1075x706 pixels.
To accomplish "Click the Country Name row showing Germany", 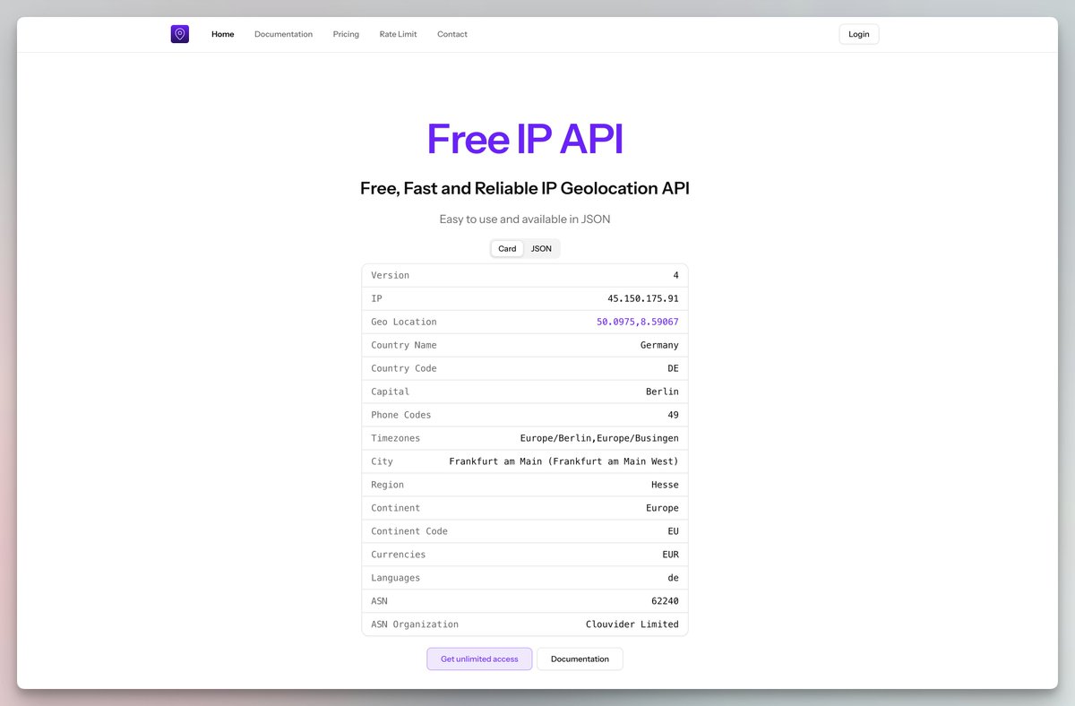I will coord(524,345).
